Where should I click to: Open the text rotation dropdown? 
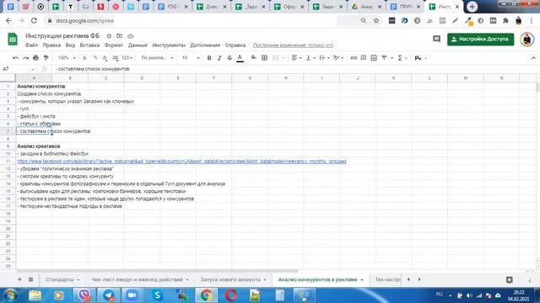point(338,58)
